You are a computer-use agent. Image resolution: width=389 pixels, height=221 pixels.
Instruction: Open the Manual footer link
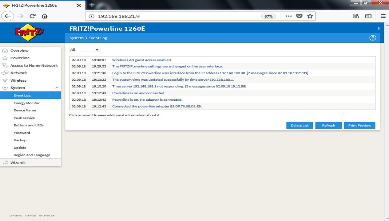30,216
